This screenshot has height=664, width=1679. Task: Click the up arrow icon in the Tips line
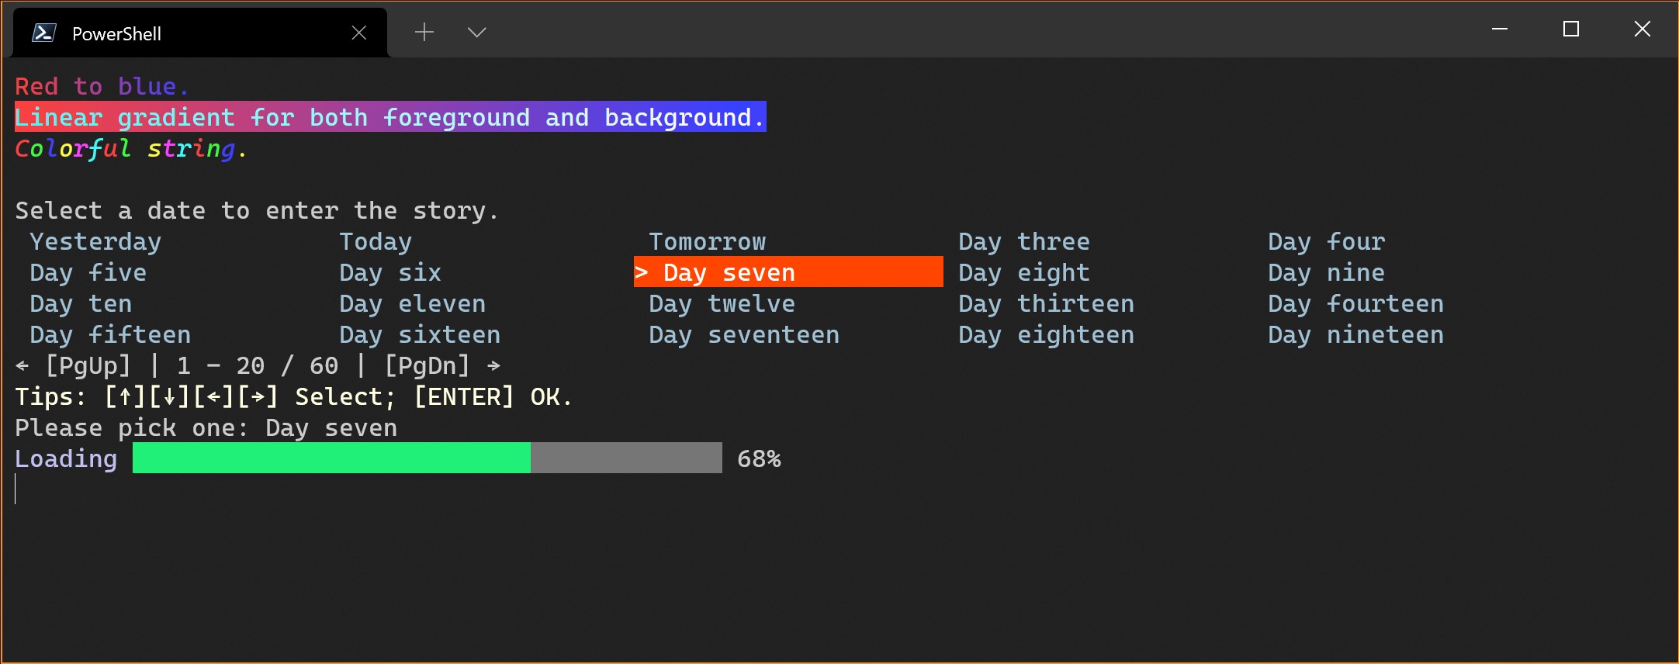(123, 396)
